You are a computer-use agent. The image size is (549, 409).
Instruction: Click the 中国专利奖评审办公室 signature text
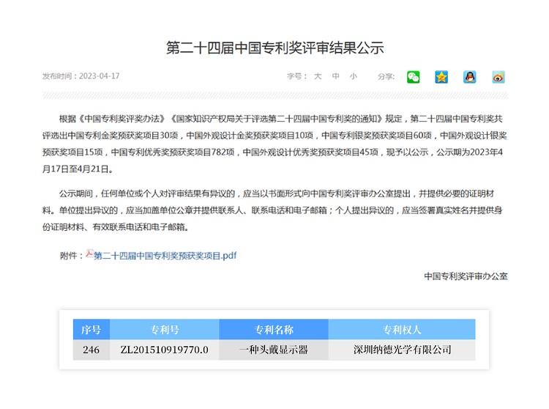coord(466,276)
